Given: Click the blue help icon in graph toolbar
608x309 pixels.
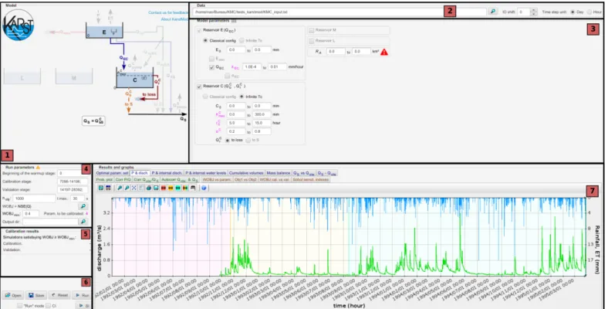Looking at the screenshot, I should point(204,188).
